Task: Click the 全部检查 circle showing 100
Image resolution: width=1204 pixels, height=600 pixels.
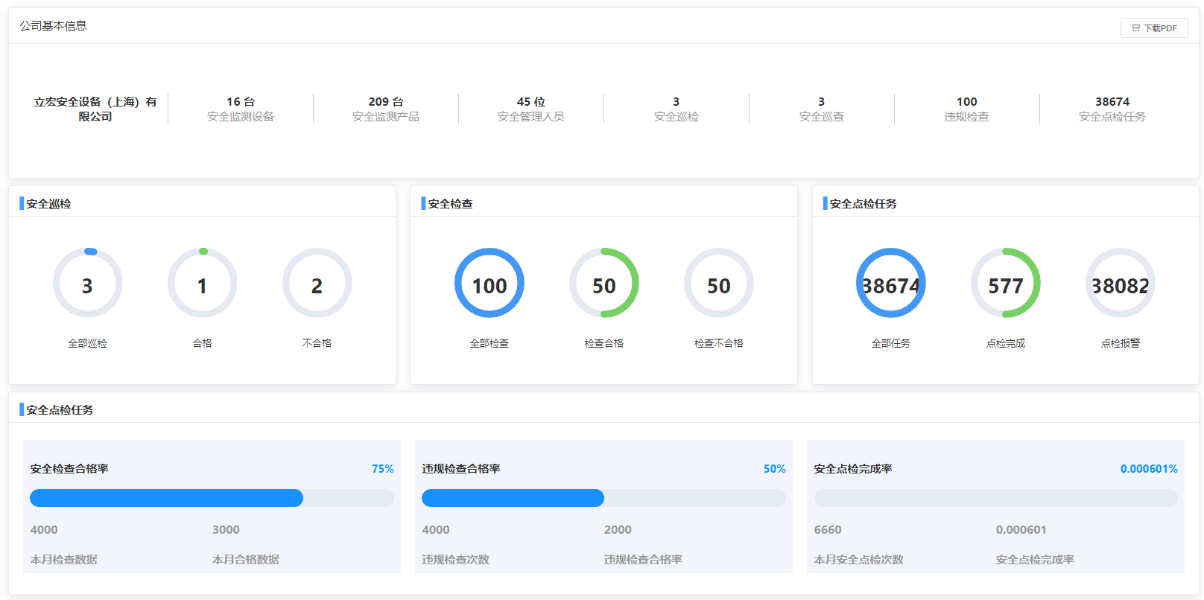Action: [489, 284]
